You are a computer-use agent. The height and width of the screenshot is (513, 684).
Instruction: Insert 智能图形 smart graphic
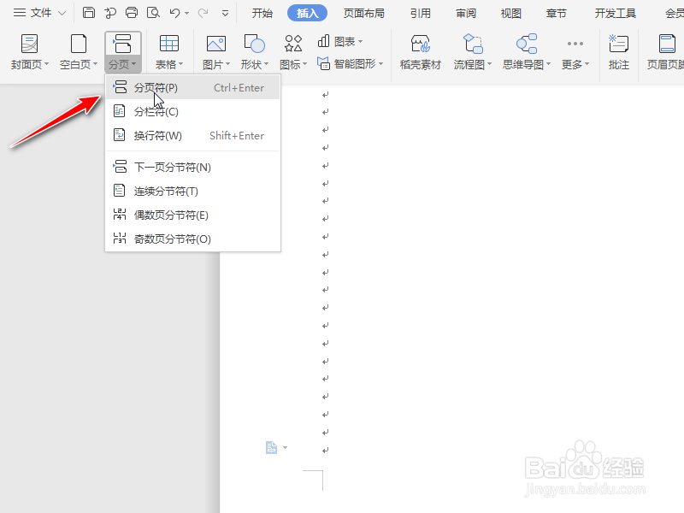click(351, 64)
